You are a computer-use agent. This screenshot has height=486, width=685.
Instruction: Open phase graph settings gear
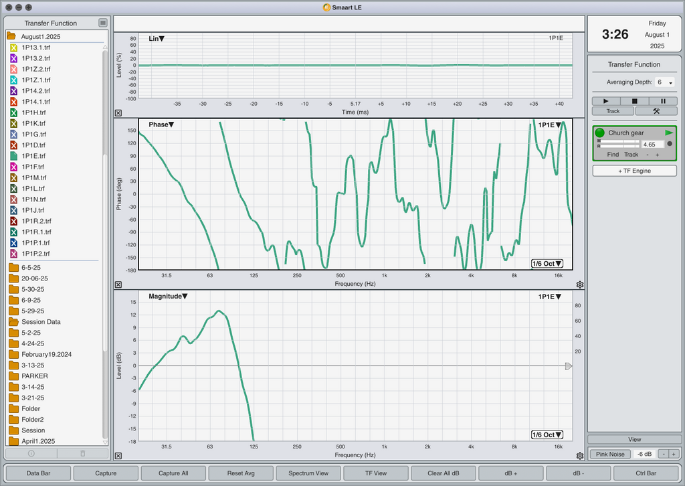point(580,285)
